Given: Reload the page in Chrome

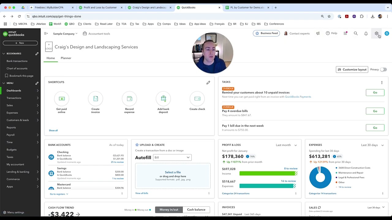Looking at the screenshot, I should click(19, 16).
